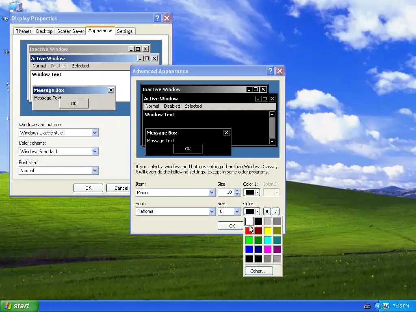Click the Message Box title in the black preview
The height and width of the screenshot is (312, 416).
click(x=162, y=133)
